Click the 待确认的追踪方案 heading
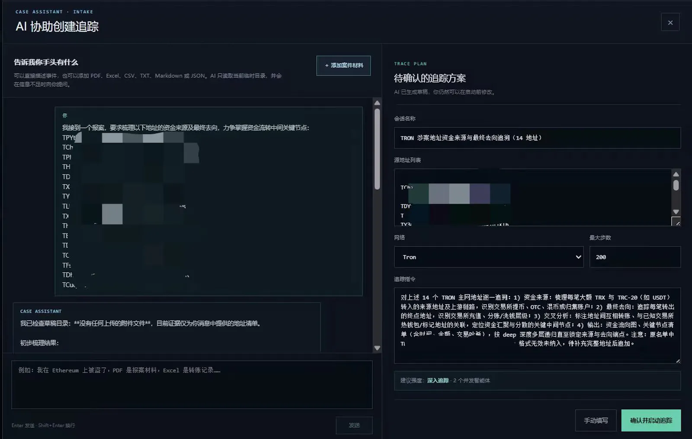 point(429,79)
